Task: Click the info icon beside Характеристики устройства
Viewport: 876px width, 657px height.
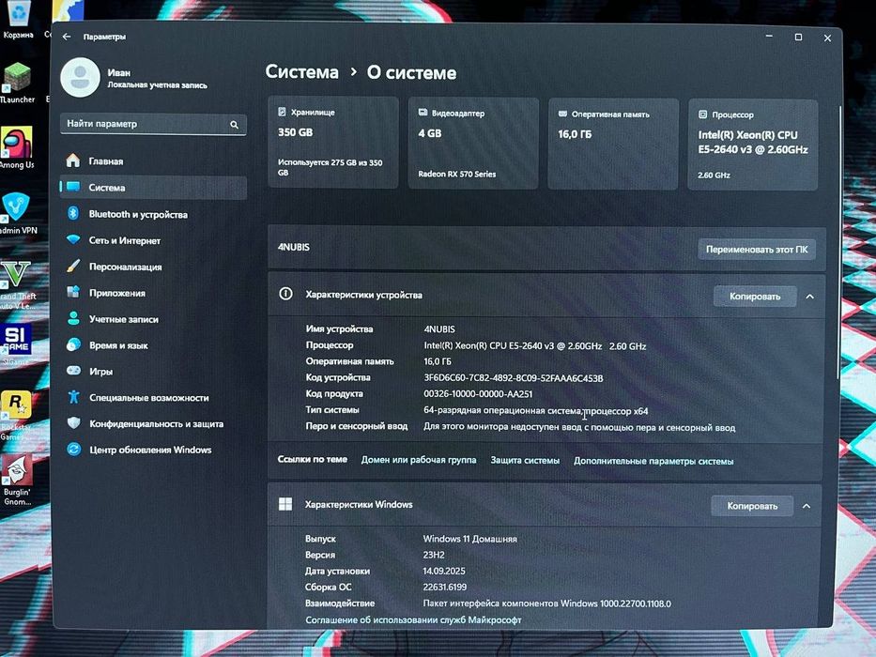Action: pyautogui.click(x=285, y=294)
